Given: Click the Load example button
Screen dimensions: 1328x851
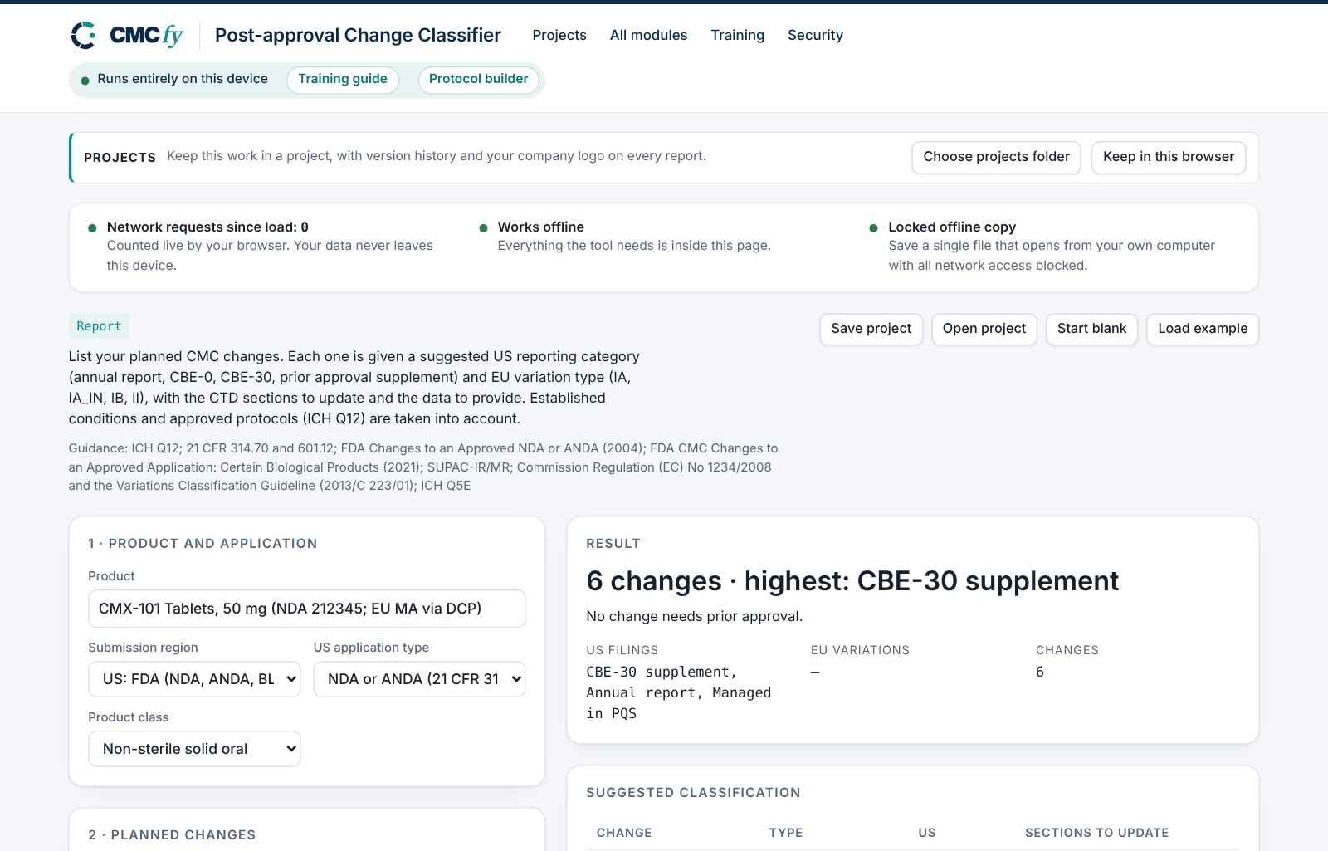Looking at the screenshot, I should [1203, 329].
